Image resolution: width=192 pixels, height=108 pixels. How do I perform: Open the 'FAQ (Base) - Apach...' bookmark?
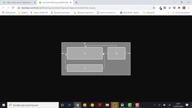point(130,13)
